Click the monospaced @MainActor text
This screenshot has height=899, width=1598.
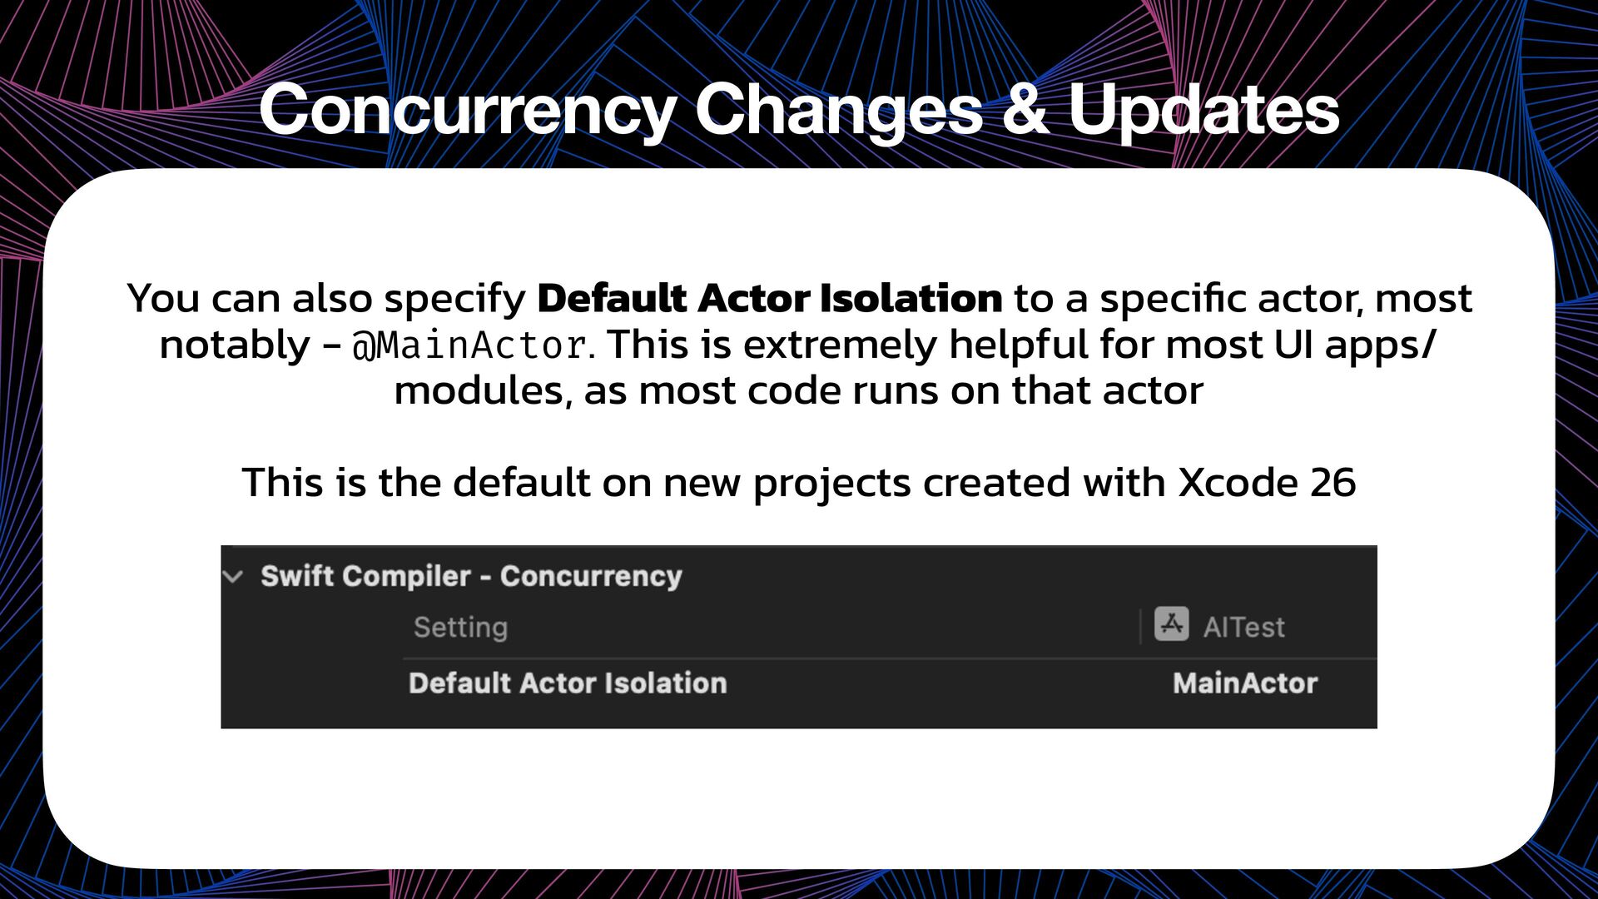click(x=470, y=345)
